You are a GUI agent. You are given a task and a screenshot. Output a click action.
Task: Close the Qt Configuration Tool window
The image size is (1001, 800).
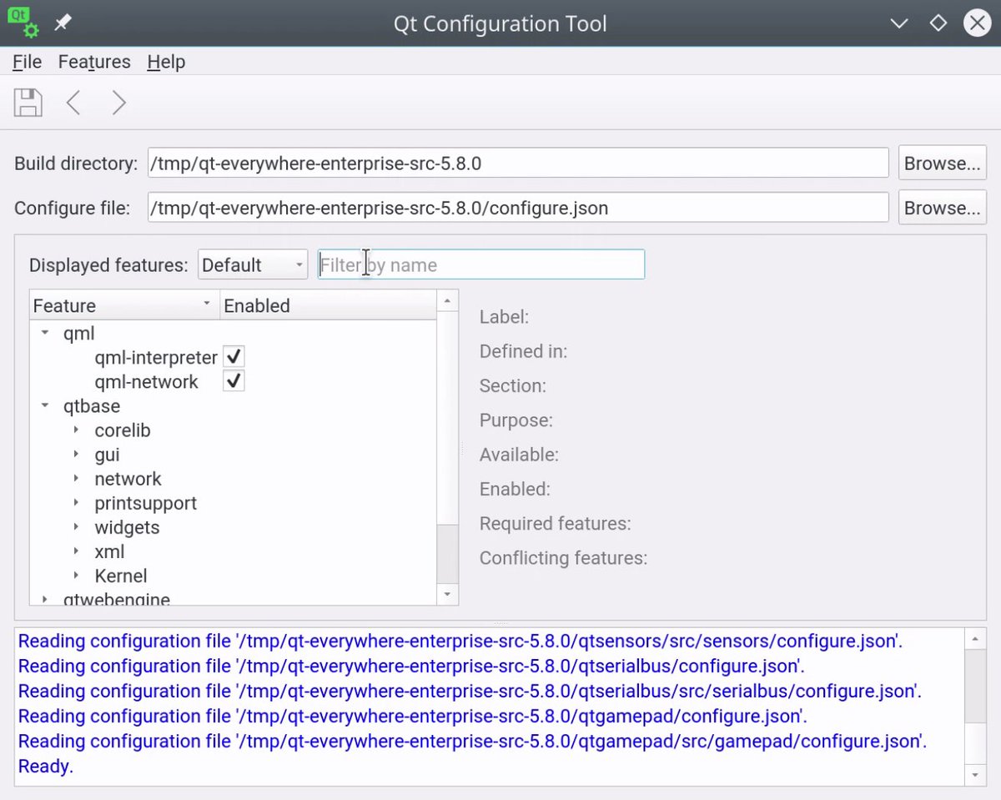click(x=977, y=23)
